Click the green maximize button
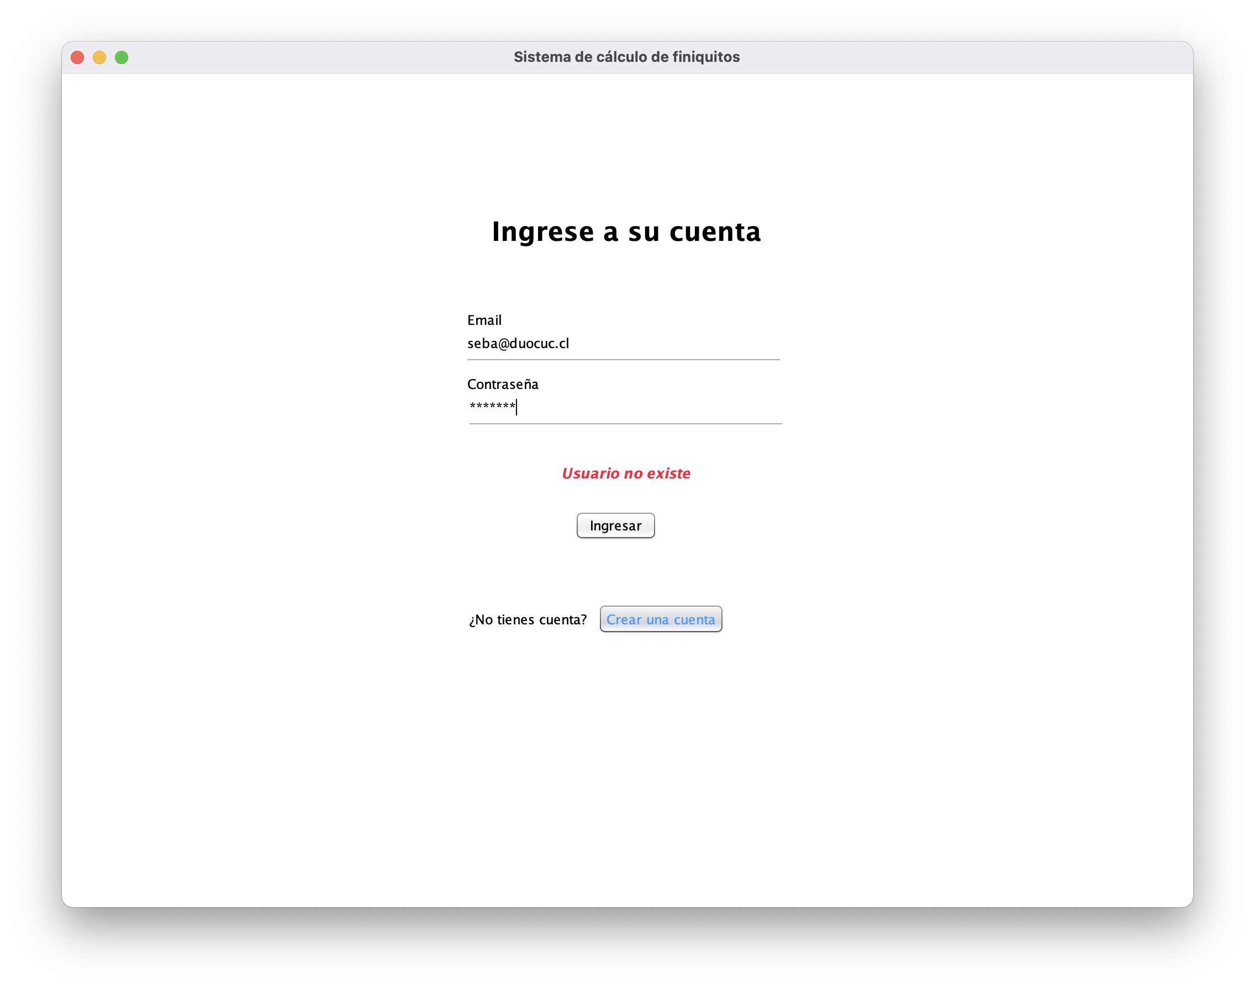Viewport: 1255px width, 989px height. click(121, 57)
